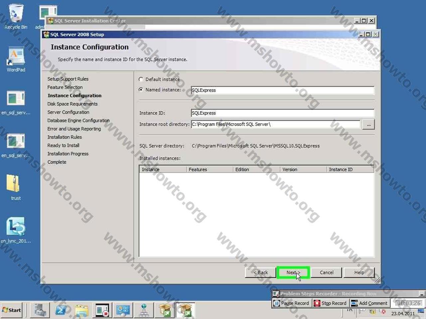The height and width of the screenshot is (319, 426).
Task: Click the Server Configuration step
Action: pos(68,112)
